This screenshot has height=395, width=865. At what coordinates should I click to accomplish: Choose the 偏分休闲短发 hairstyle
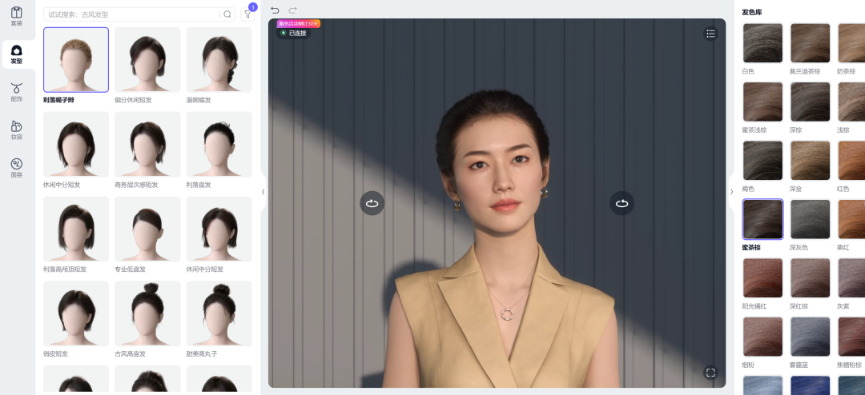coord(147,59)
